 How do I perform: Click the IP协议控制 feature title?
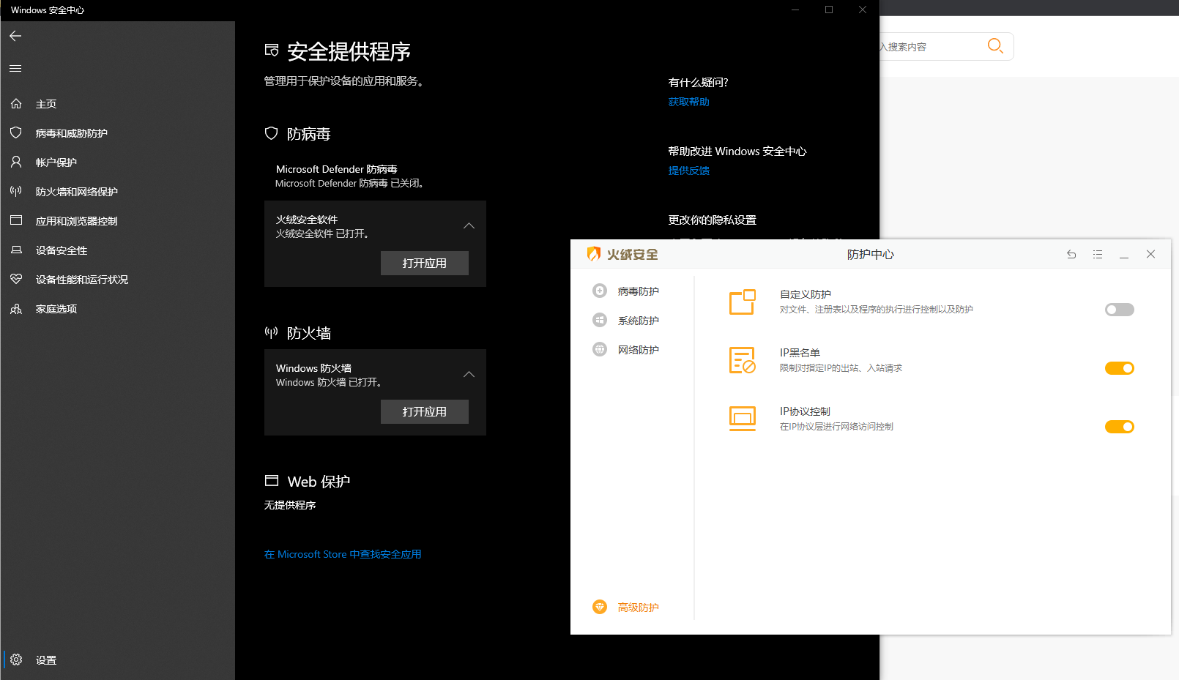(805, 411)
